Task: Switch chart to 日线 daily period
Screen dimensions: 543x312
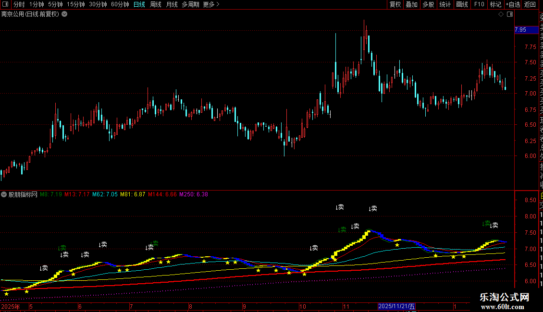Action: 139,4
